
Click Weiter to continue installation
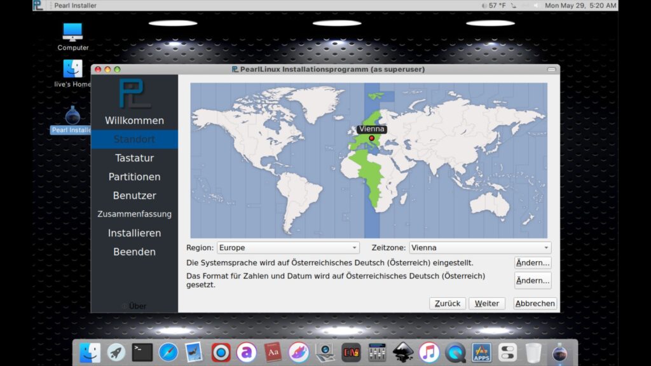pyautogui.click(x=486, y=303)
